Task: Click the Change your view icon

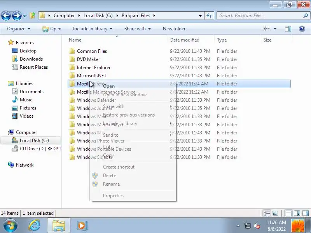Action: 266,29
